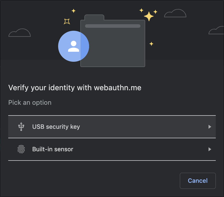This screenshot has height=197, width=224.
Task: Click the gray bar inside the folder
Action: point(113,26)
